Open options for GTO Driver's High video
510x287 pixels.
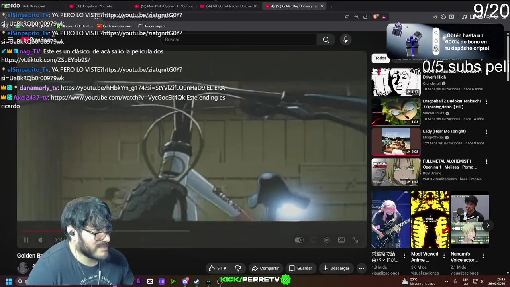(x=486, y=72)
